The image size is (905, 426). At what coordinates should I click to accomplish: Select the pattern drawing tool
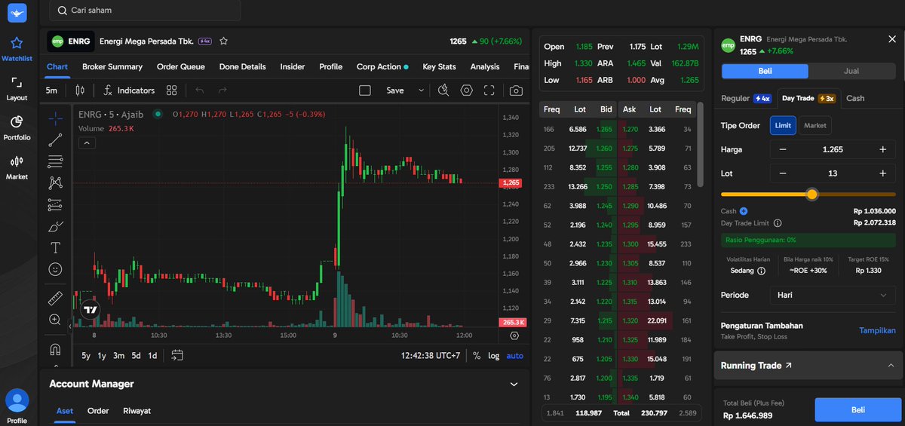pos(55,182)
